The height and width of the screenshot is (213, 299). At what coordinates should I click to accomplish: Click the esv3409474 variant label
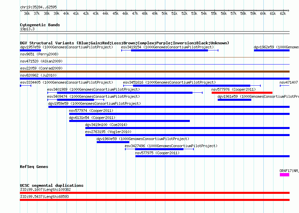click(93, 96)
